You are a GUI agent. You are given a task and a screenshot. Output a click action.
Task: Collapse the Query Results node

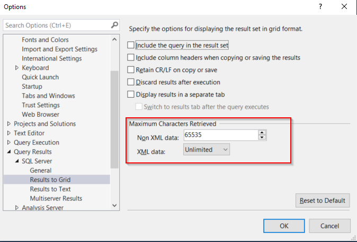click(x=9, y=152)
